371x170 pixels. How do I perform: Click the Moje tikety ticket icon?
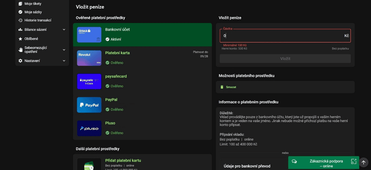tap(20, 4)
